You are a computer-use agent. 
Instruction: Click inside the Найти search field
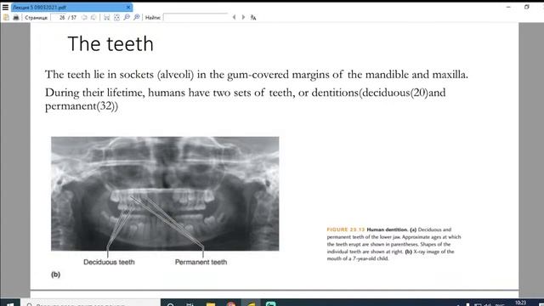tap(195, 17)
